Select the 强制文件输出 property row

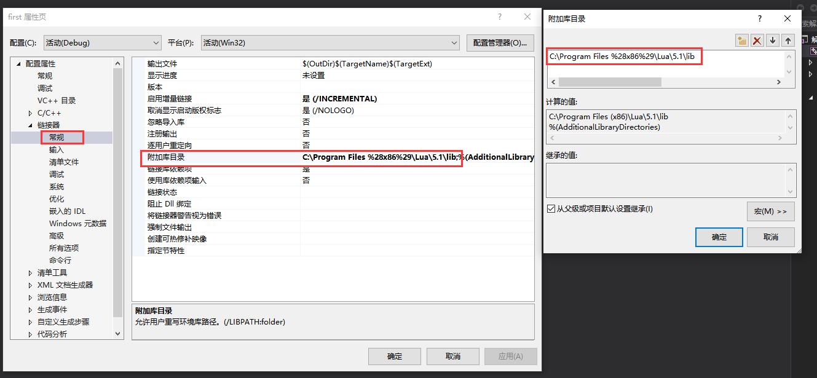(333, 227)
